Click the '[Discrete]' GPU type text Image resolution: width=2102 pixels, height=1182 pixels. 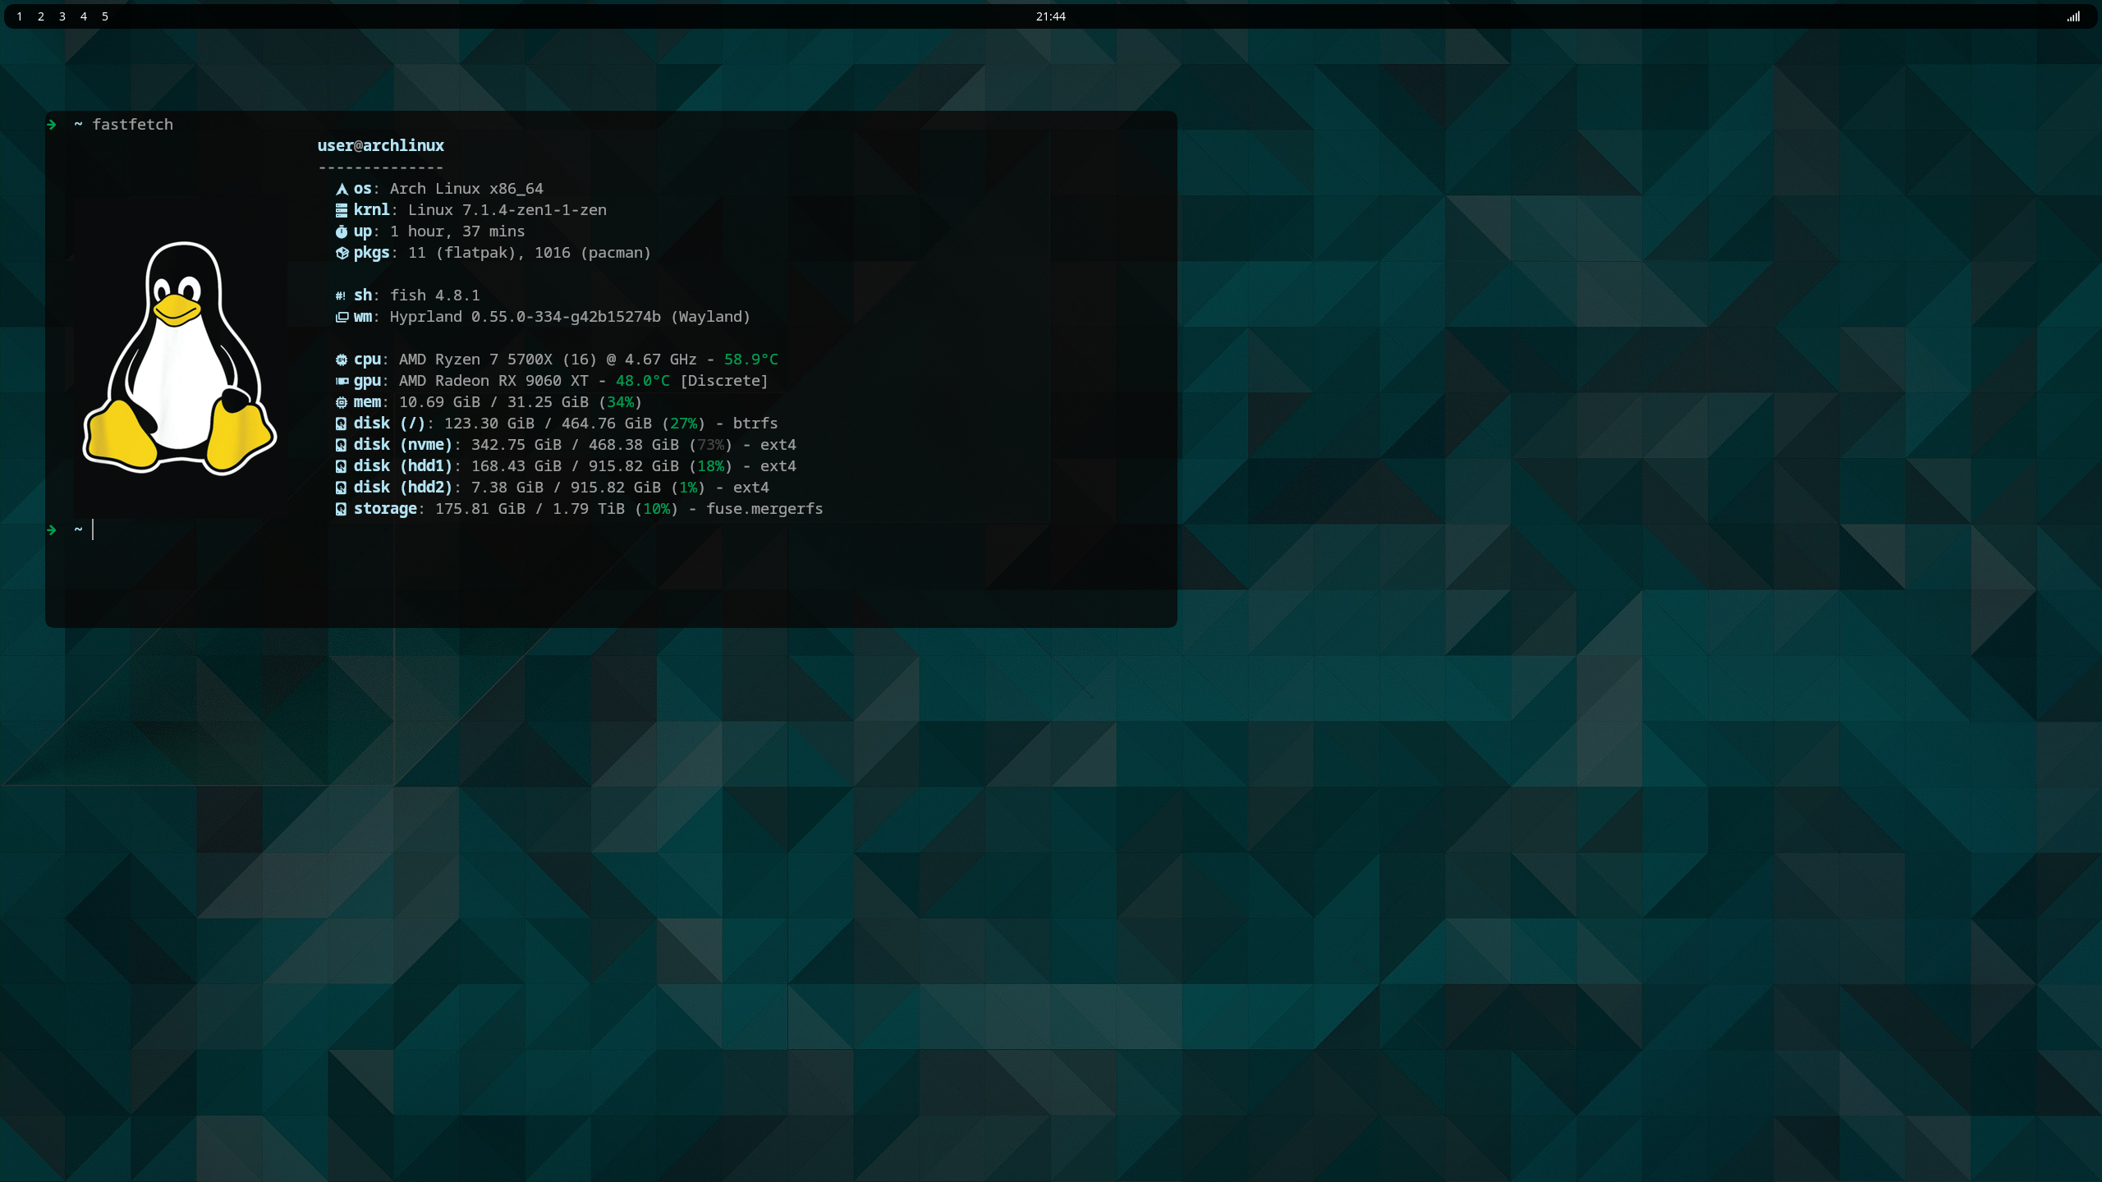point(724,381)
